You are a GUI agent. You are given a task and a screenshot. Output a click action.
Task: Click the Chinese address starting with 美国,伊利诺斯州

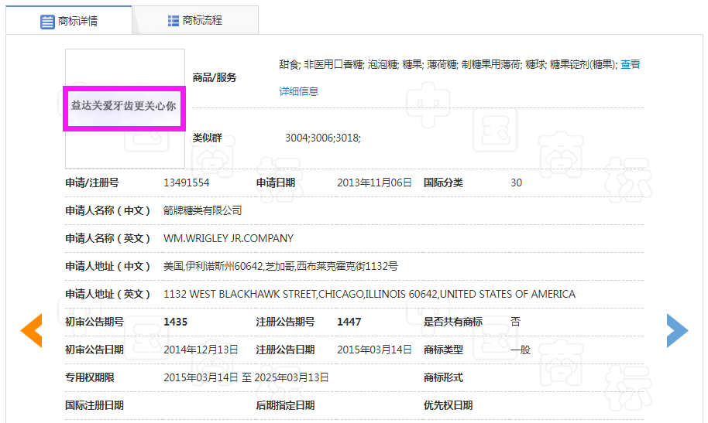tap(280, 266)
